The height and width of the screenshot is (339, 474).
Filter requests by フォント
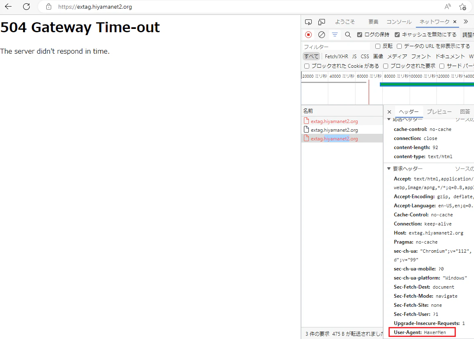tap(421, 57)
